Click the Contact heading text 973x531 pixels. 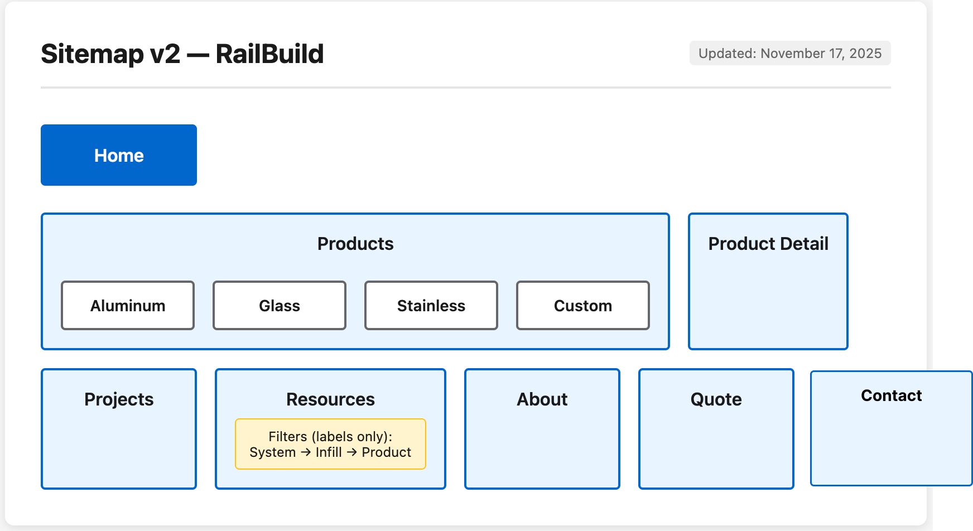tap(891, 395)
